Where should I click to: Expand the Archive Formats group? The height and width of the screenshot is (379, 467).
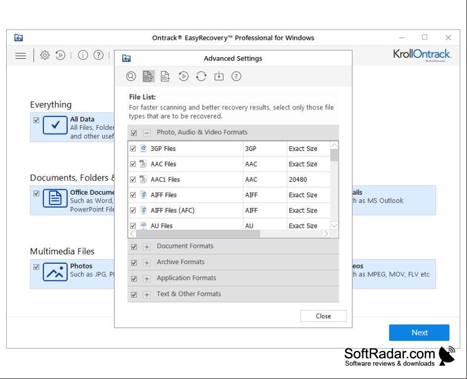click(x=147, y=263)
